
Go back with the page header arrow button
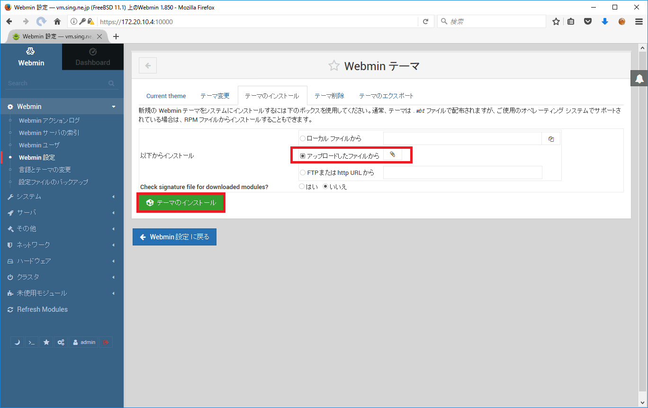pyautogui.click(x=148, y=66)
